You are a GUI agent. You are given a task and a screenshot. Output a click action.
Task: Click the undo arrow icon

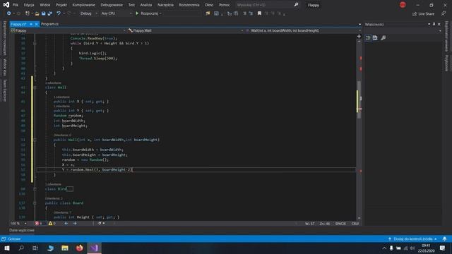pos(59,13)
